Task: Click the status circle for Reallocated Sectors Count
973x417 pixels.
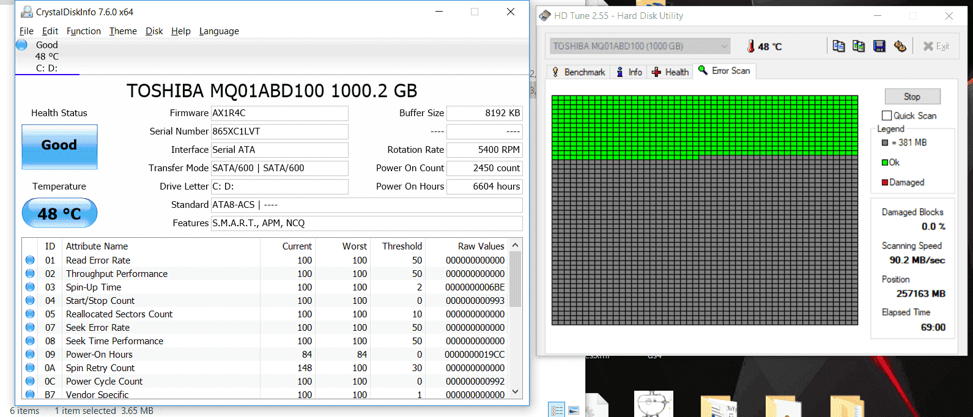Action: coord(30,314)
